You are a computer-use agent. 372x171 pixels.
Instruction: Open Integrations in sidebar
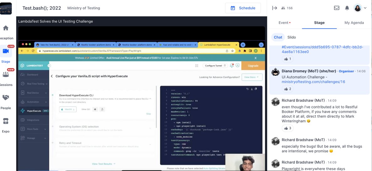coord(34,120)
